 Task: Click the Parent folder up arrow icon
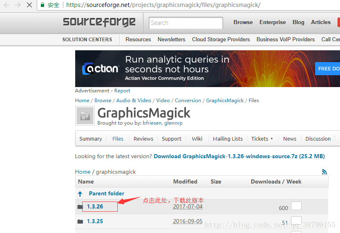click(x=80, y=194)
